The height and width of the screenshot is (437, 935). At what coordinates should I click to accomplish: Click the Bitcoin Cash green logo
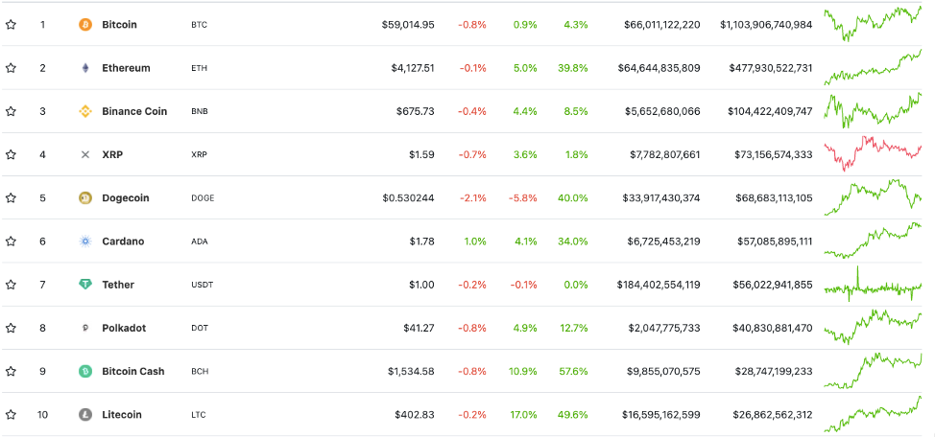point(85,371)
